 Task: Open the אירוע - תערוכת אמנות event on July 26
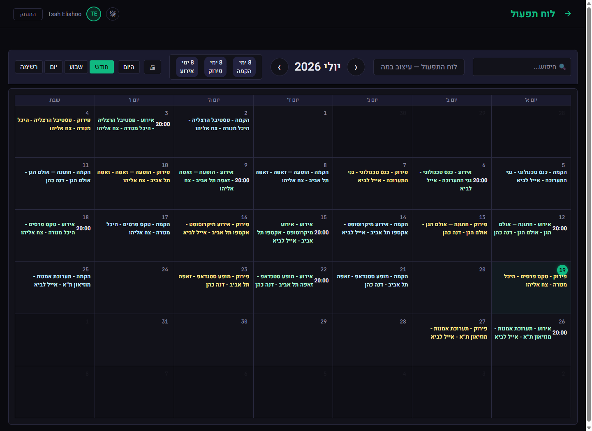pyautogui.click(x=530, y=332)
